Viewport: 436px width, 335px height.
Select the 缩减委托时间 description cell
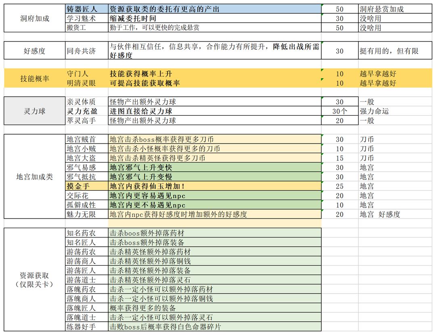pyautogui.click(x=215, y=18)
